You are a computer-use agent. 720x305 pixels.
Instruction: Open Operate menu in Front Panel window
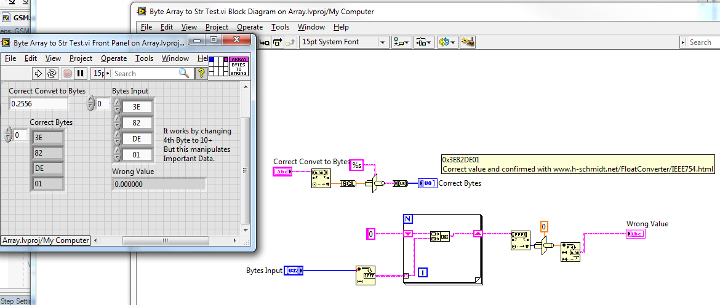click(114, 58)
